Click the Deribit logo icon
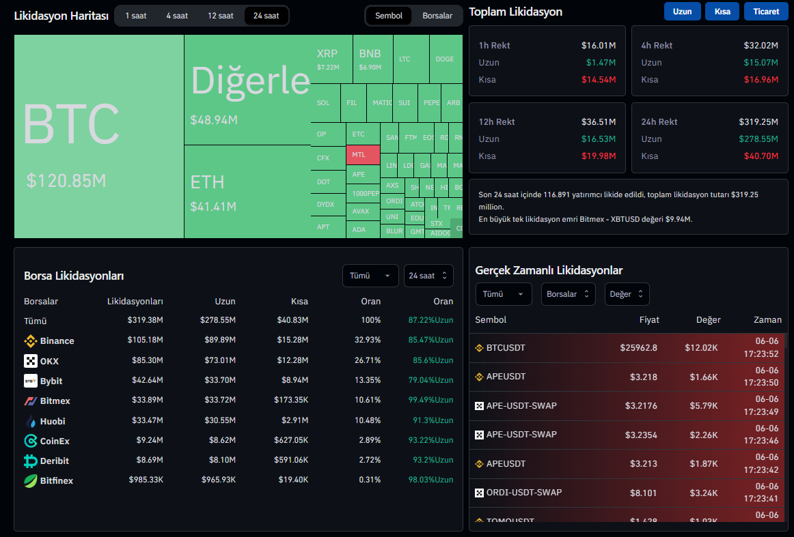Screen dimensions: 794x537 30,461
